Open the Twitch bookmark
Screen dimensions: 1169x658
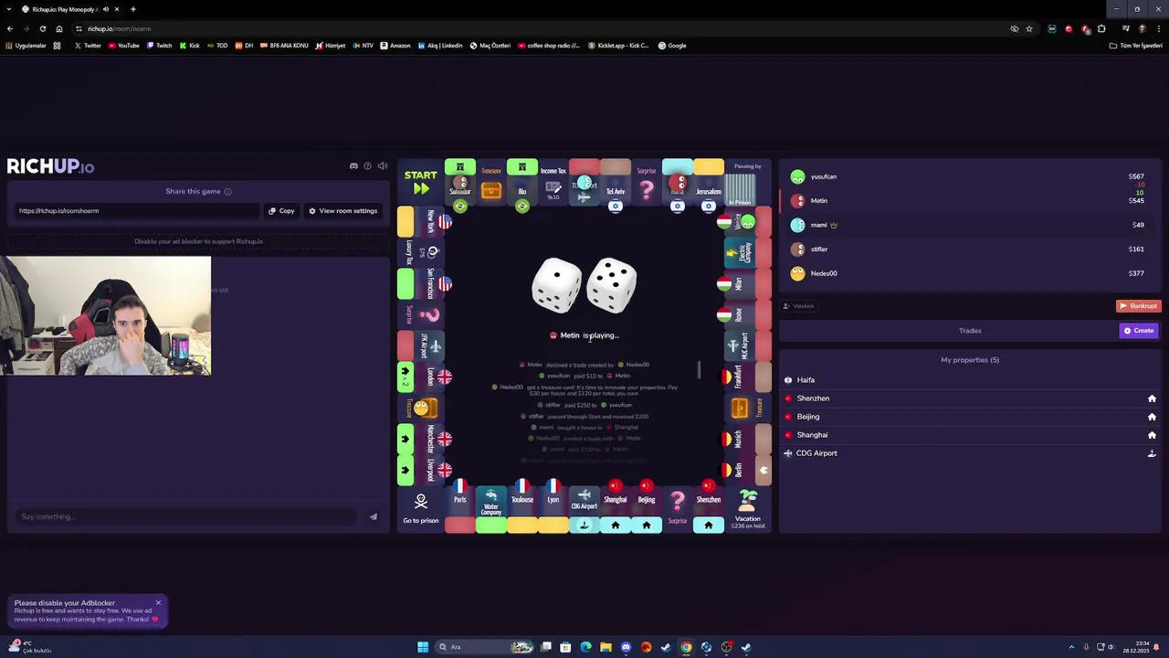tap(159, 46)
